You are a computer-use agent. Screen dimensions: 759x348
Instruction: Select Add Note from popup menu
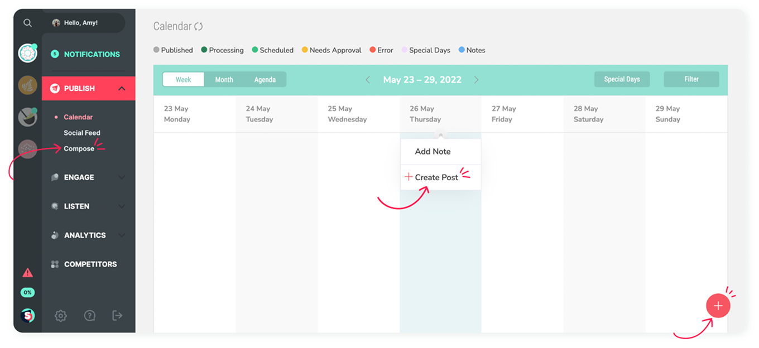click(x=433, y=152)
